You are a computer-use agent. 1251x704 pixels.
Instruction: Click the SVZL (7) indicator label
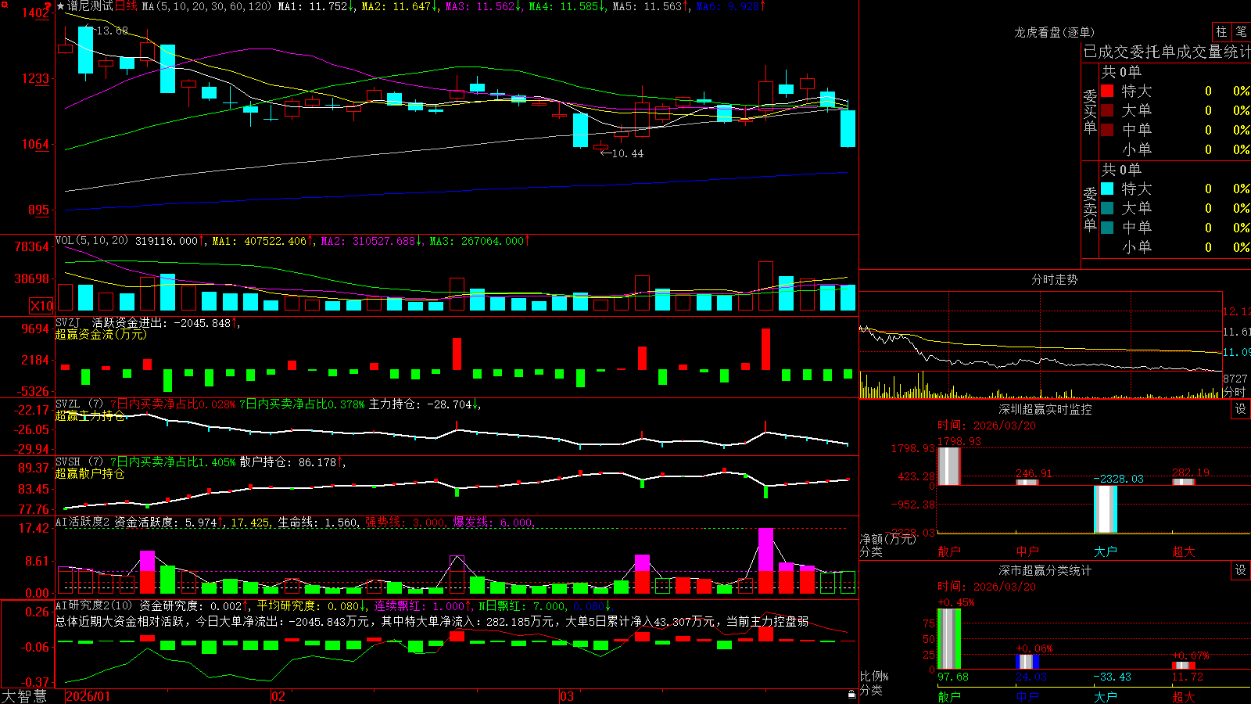tap(79, 404)
